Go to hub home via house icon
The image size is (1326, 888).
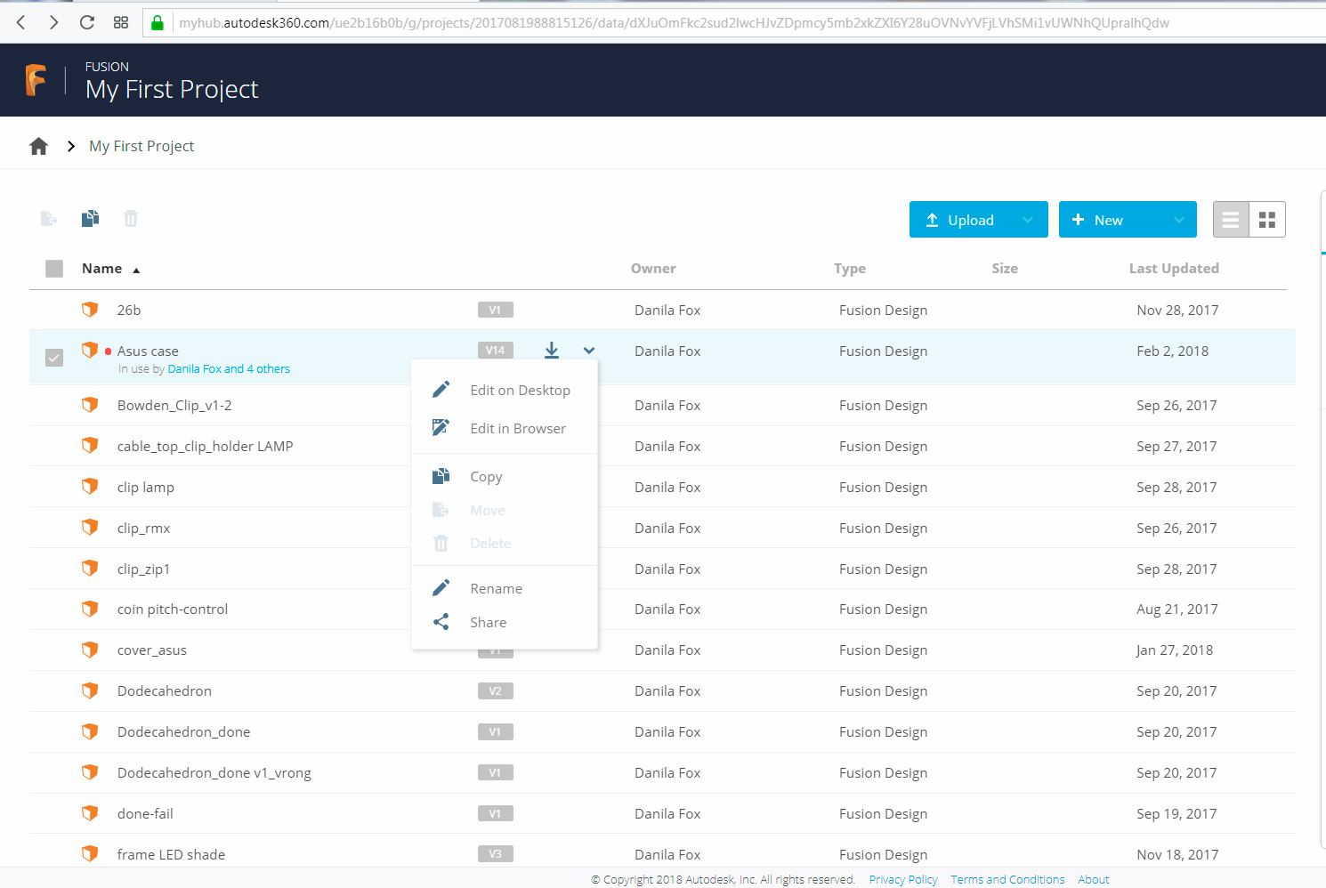click(x=38, y=146)
